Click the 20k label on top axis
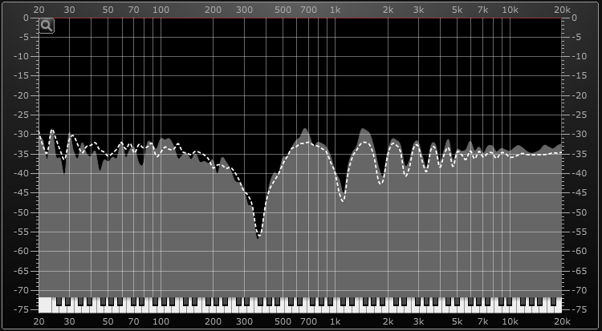Viewport: 602px width, 331px height. click(563, 10)
